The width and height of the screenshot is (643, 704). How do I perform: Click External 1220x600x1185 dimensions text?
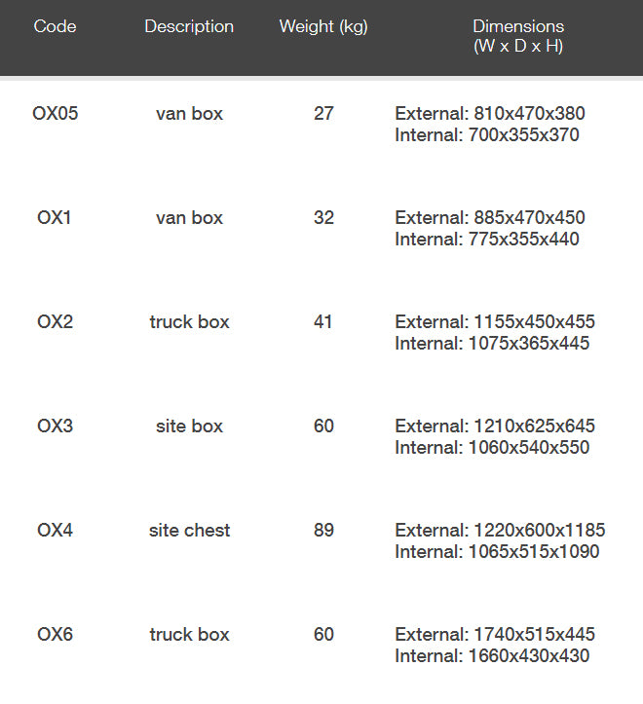pos(500,531)
